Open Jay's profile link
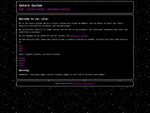This screenshot has height=113, width=150. 21,46
